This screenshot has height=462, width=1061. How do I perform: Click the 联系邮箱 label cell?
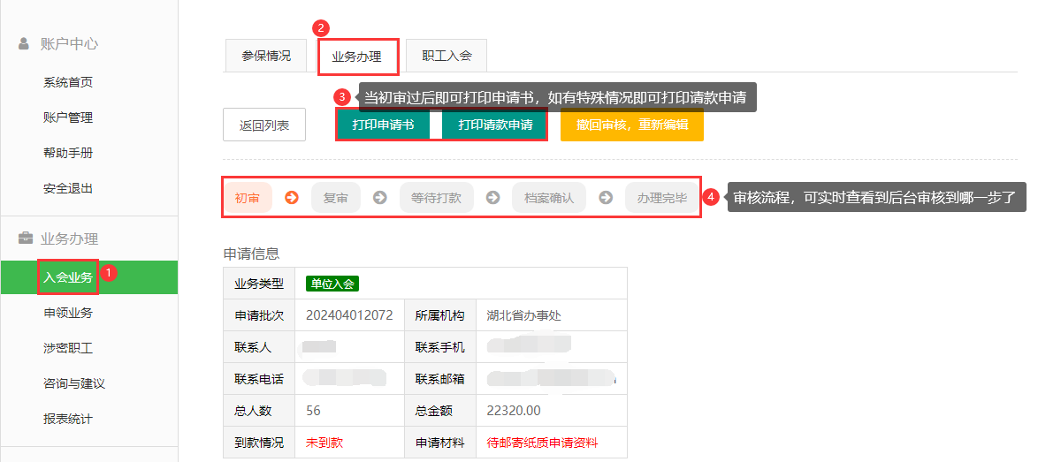point(440,379)
